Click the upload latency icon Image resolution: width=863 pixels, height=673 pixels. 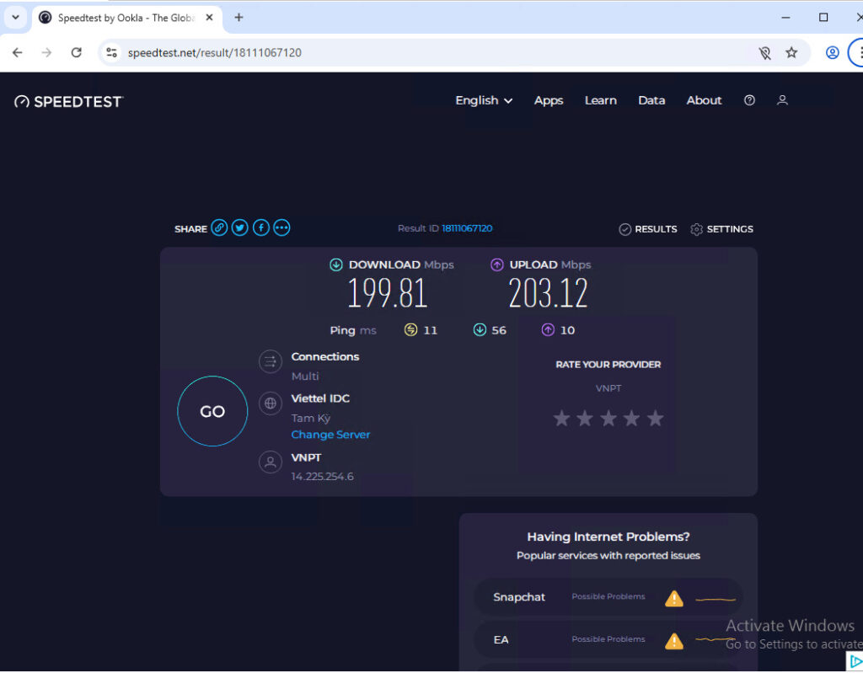pyautogui.click(x=548, y=329)
